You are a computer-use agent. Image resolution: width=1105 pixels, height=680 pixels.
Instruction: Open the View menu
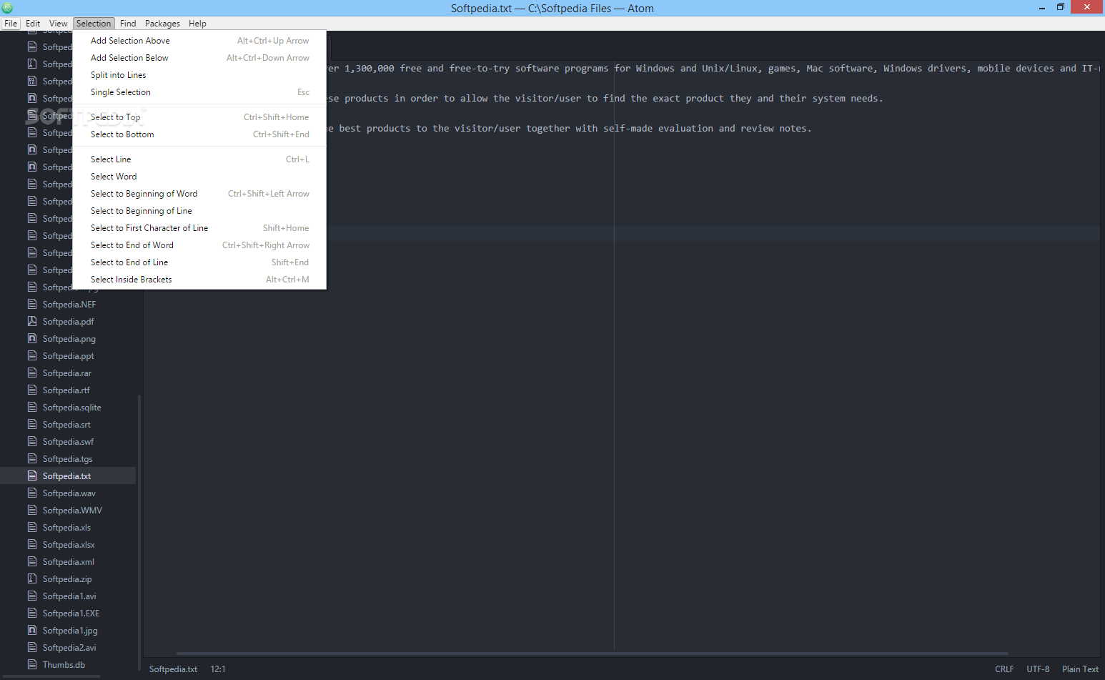59,24
